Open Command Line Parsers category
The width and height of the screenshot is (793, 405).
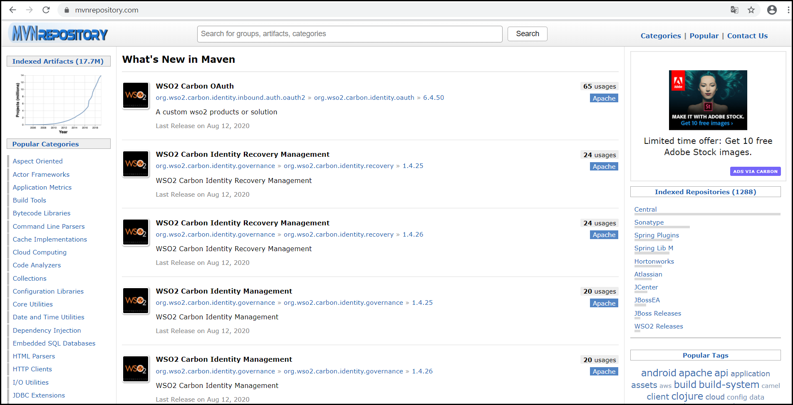(x=49, y=227)
